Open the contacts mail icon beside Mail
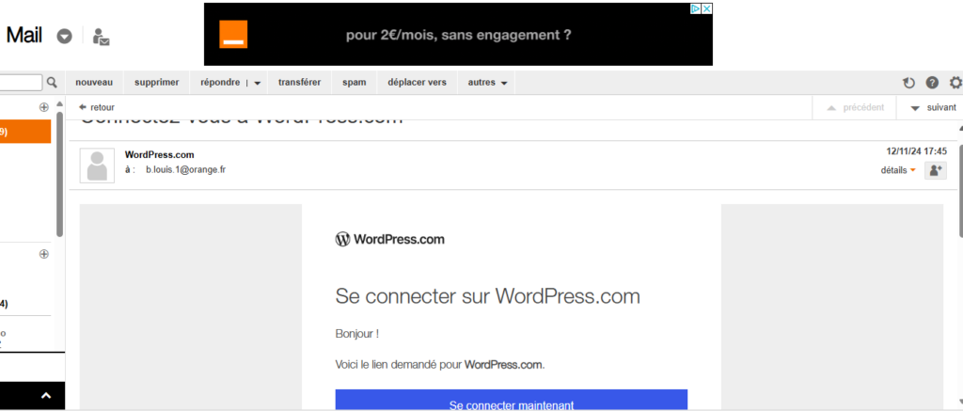963x411 pixels. click(x=101, y=37)
